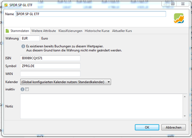Open the Weitere Attribute tab
Viewport: 192px width, 138px height.
pos(43,31)
